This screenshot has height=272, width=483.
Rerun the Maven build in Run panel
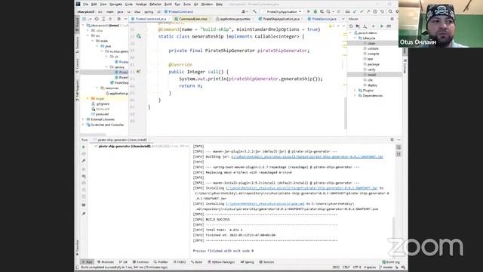(x=84, y=147)
